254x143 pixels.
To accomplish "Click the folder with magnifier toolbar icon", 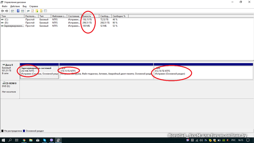I will pyautogui.click(x=41, y=11).
